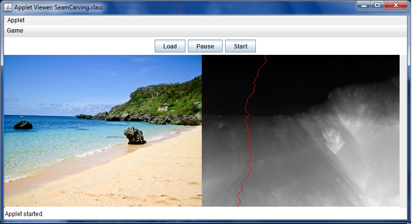Click the black upper area of energy map

click(x=322, y=74)
